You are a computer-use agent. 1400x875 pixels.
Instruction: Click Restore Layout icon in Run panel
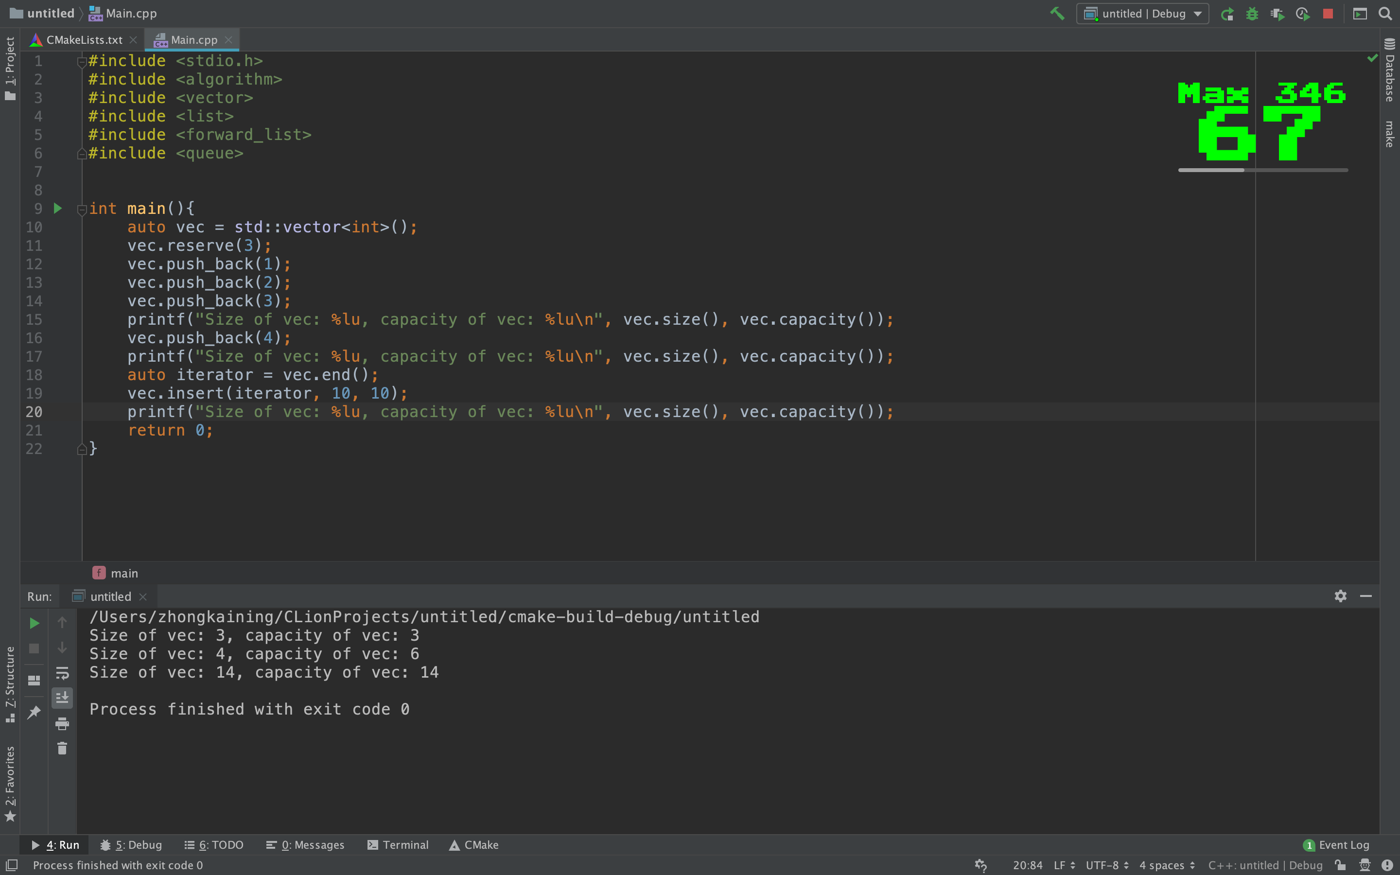[34, 681]
